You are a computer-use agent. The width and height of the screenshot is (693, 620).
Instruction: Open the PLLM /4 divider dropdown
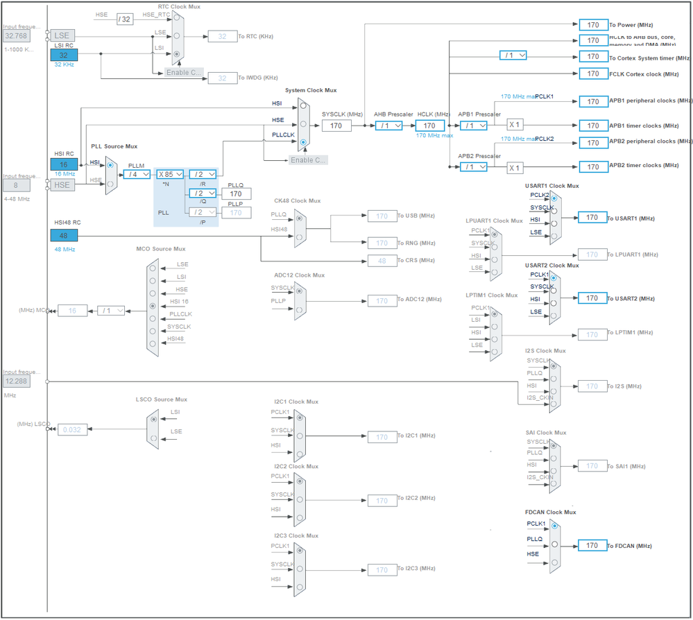pos(137,175)
